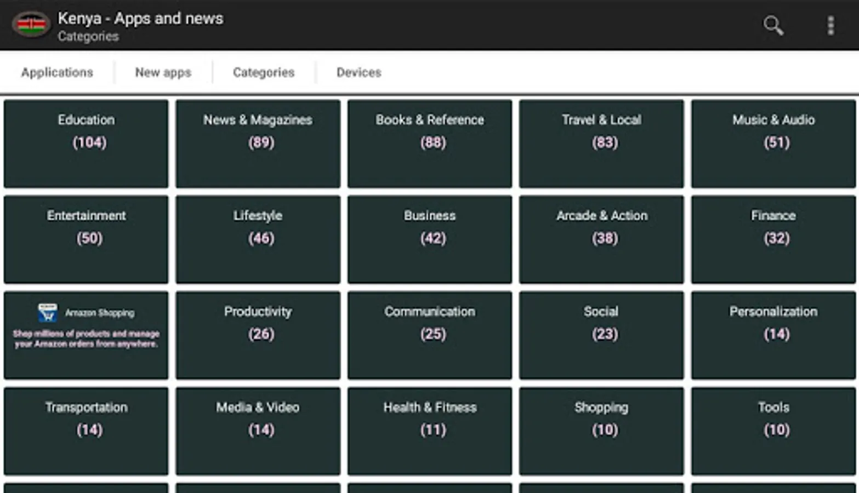
Task: Browse Books & Reference category
Action: tap(430, 144)
